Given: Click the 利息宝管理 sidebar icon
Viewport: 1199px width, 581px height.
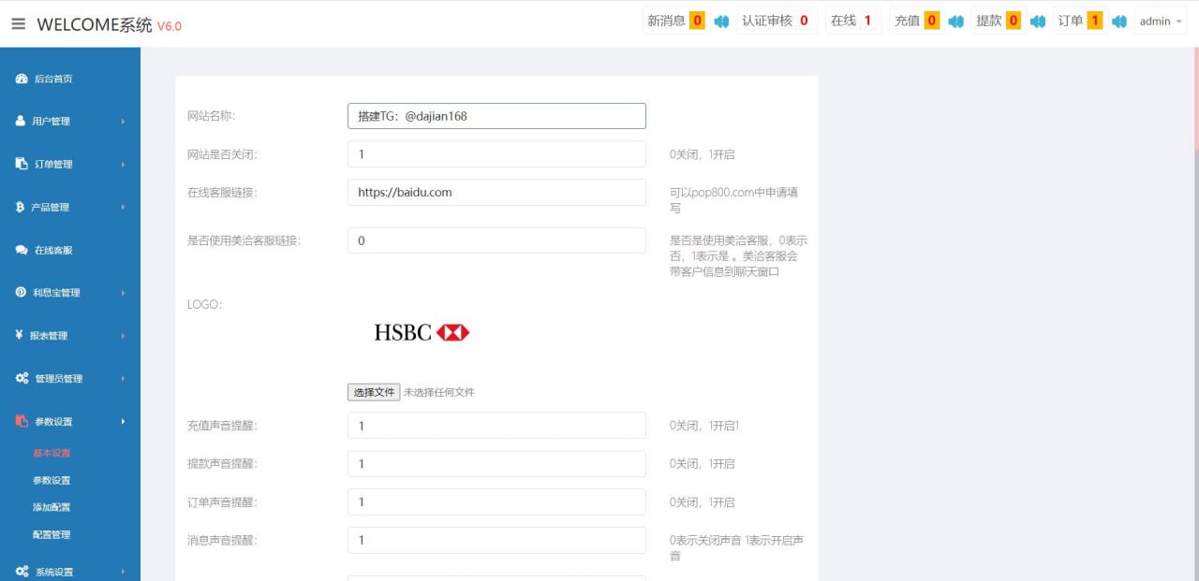Looking at the screenshot, I should click(21, 292).
